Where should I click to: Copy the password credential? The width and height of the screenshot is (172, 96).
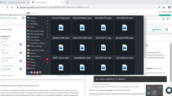coord(21,53)
